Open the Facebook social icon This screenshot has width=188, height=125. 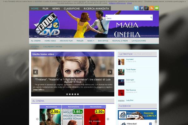pyautogui.click(x=141, y=8)
